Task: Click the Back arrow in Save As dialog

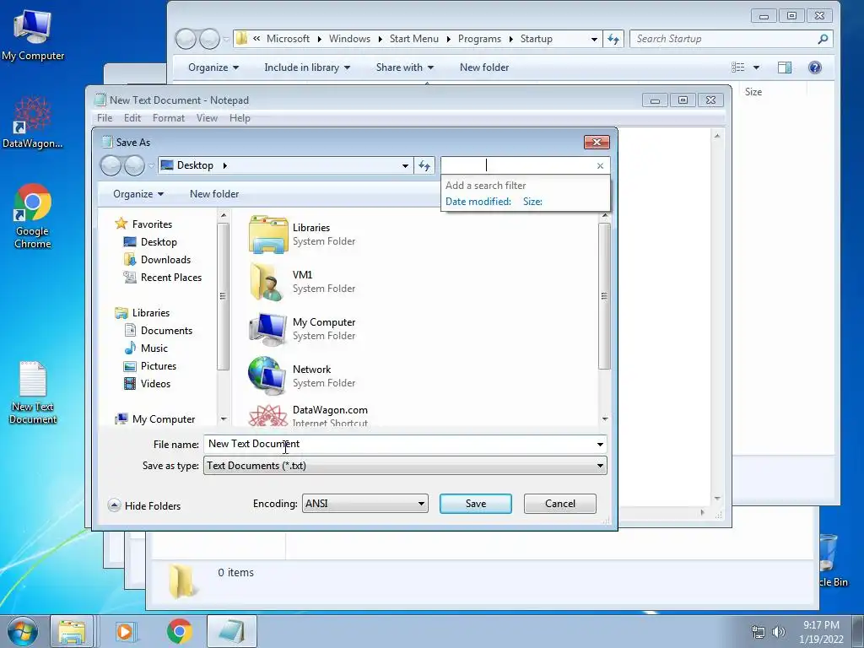Action: tap(111, 165)
